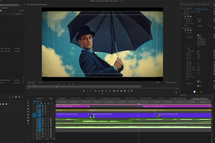Uncheck Basic Correction active checkbox
This screenshot has width=215, height=143.
[198, 35]
